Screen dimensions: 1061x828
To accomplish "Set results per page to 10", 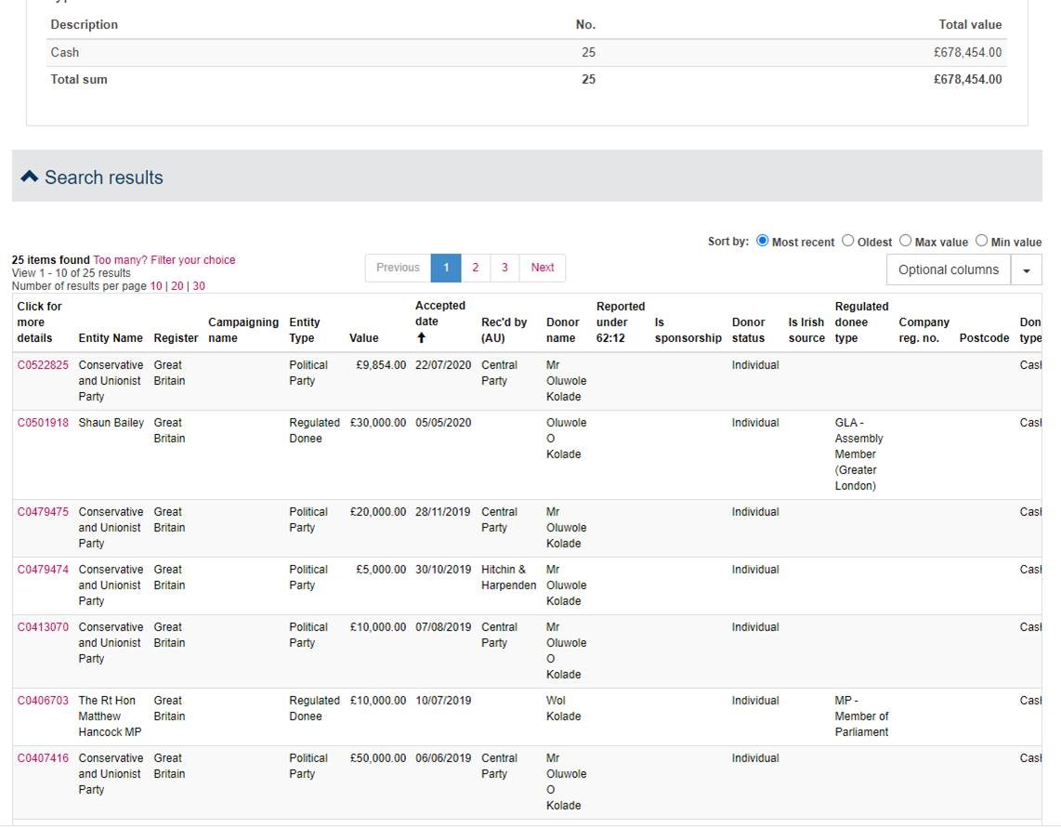I will click(x=156, y=286).
